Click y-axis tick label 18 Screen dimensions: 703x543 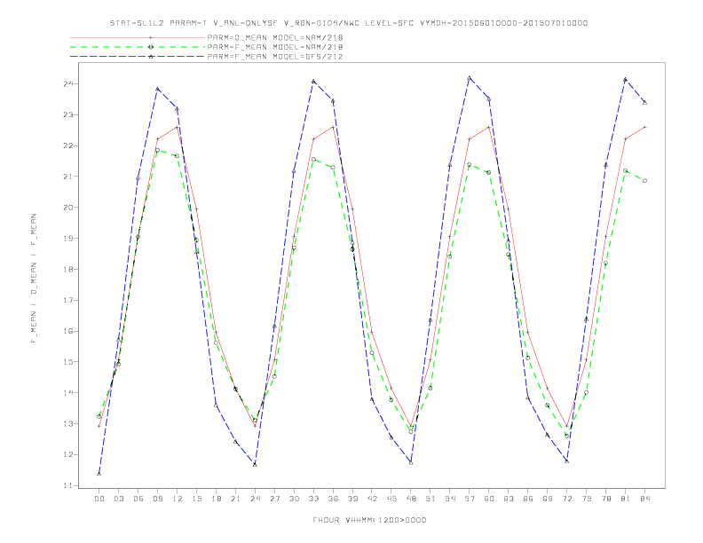(x=68, y=269)
